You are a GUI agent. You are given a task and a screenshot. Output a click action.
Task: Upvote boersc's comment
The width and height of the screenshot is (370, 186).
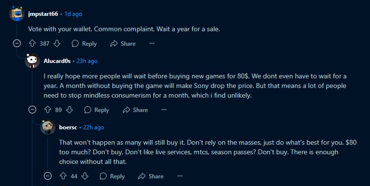[63, 176]
